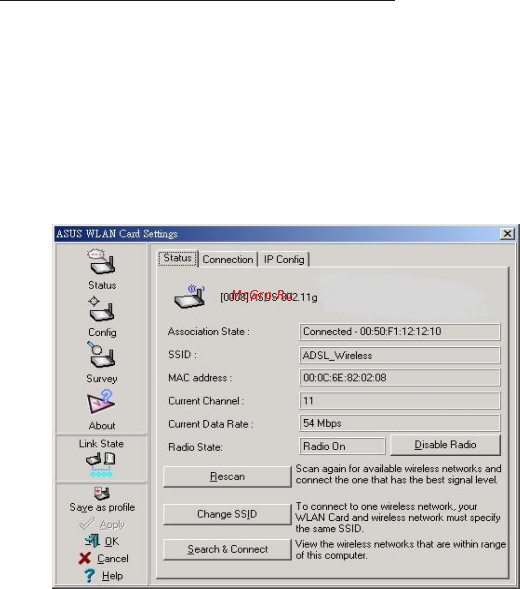Close the ASUS WLAN Card Settings window
Image resolution: width=520 pixels, height=589 pixels.
[x=507, y=234]
